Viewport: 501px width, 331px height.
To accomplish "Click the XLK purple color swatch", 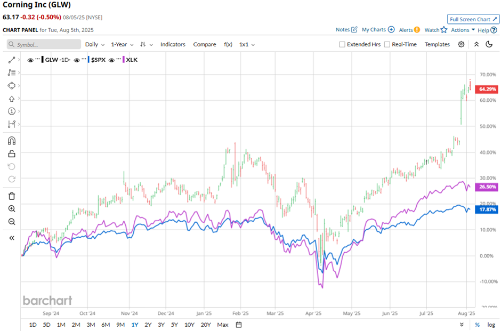I will (124, 60).
